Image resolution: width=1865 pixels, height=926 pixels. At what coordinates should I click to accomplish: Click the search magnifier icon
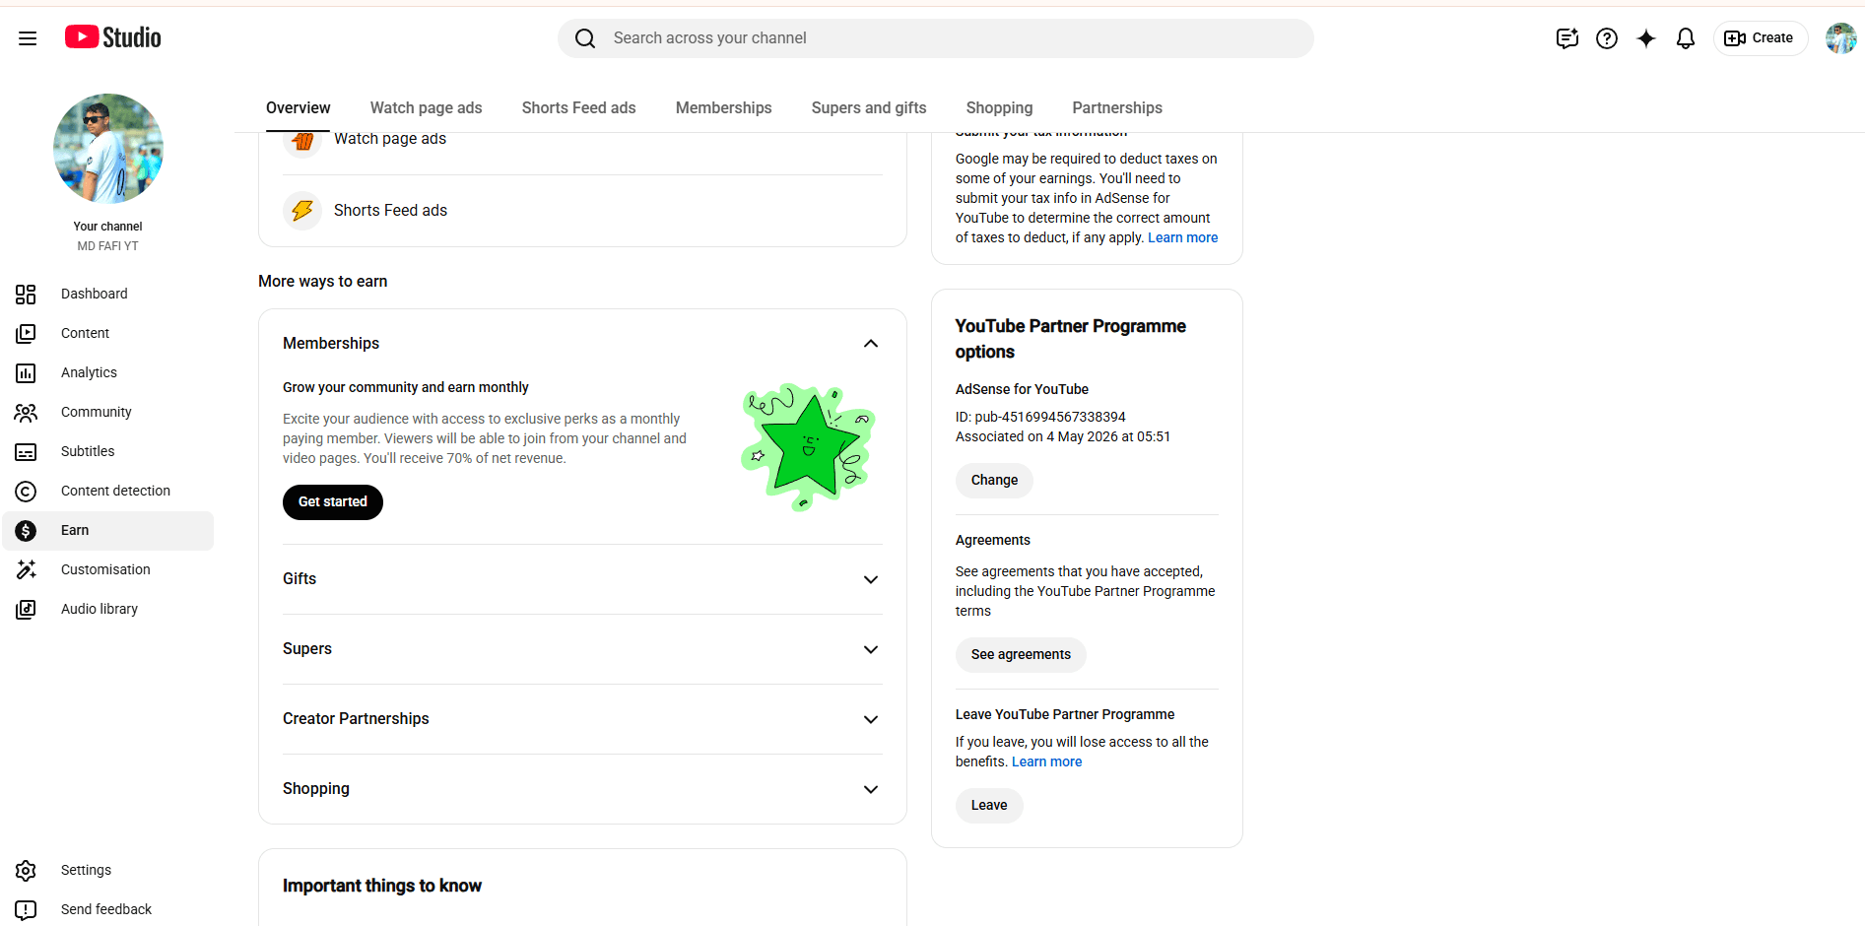(585, 38)
